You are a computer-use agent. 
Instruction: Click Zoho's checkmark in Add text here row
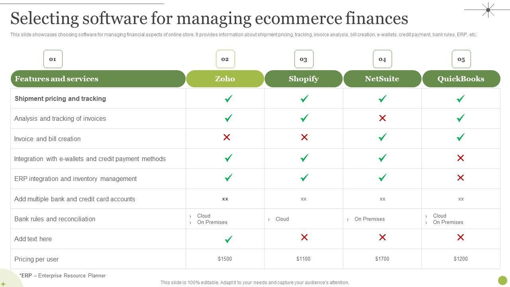(228, 239)
